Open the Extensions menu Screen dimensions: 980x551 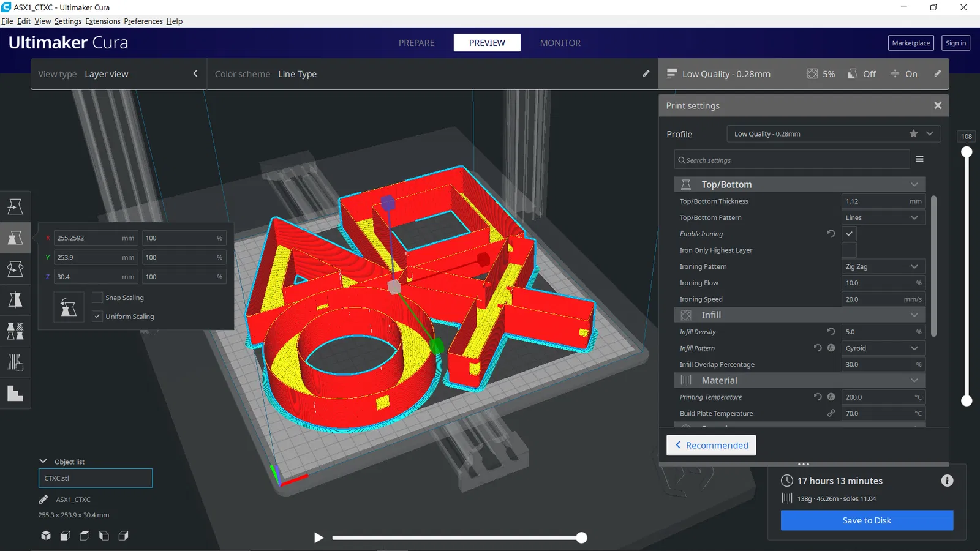click(x=103, y=21)
